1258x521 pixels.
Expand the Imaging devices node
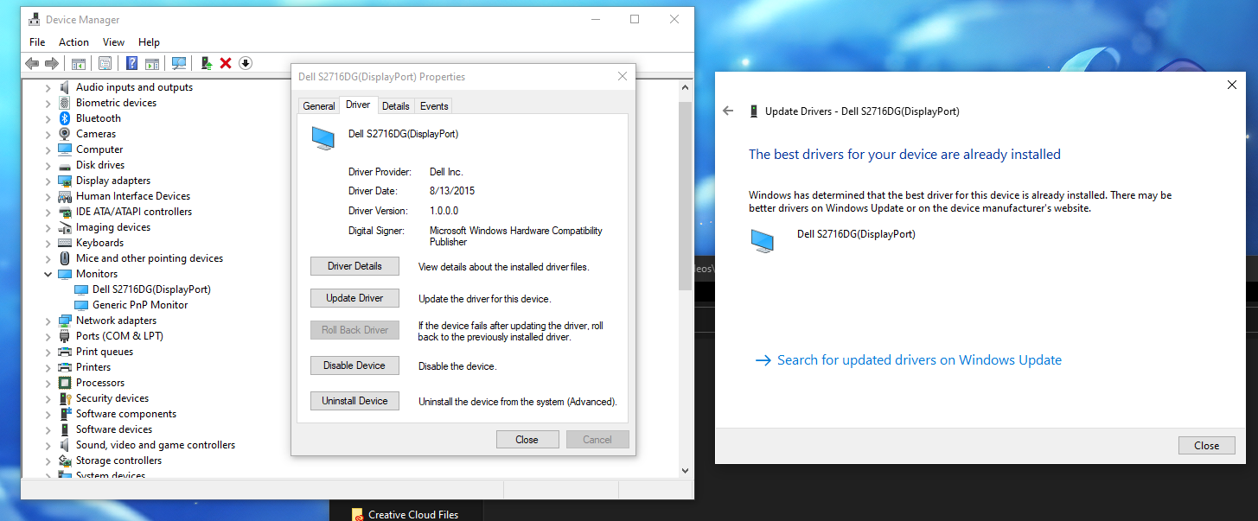point(48,227)
